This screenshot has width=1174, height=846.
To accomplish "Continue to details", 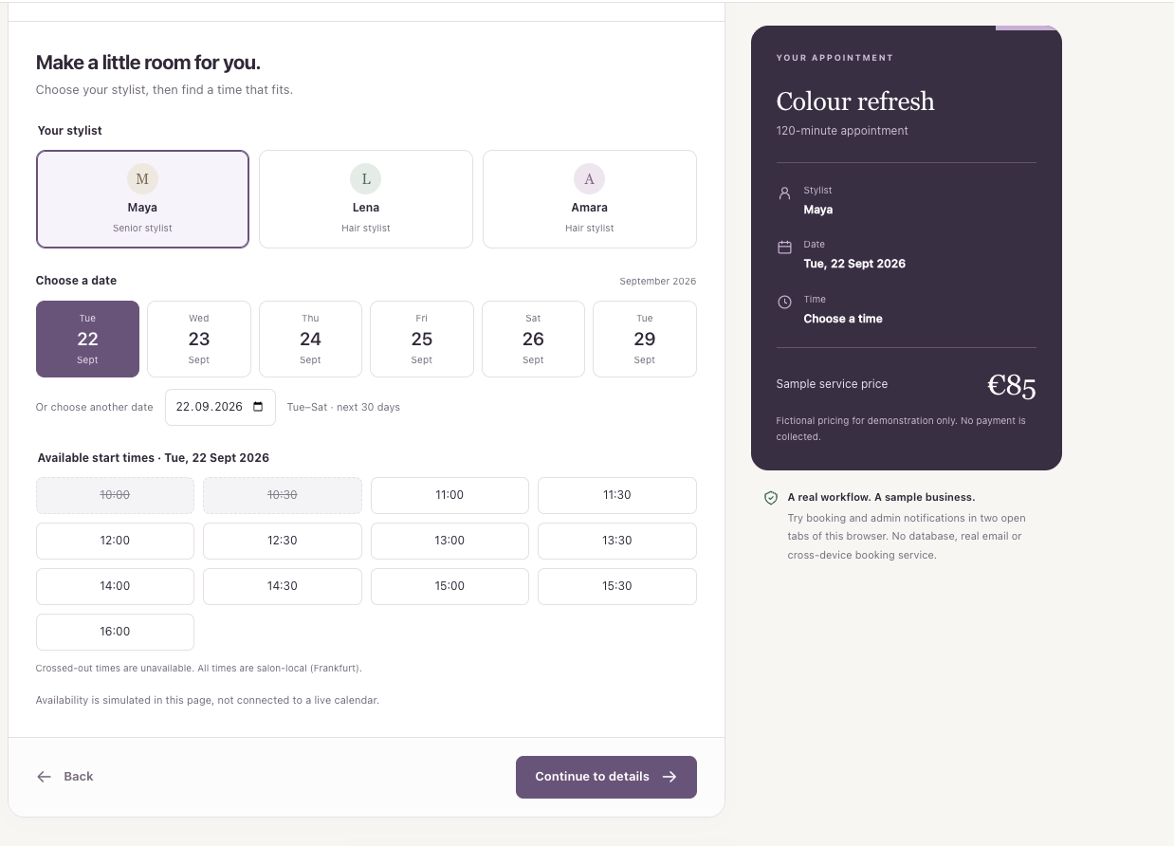I will pyautogui.click(x=606, y=777).
